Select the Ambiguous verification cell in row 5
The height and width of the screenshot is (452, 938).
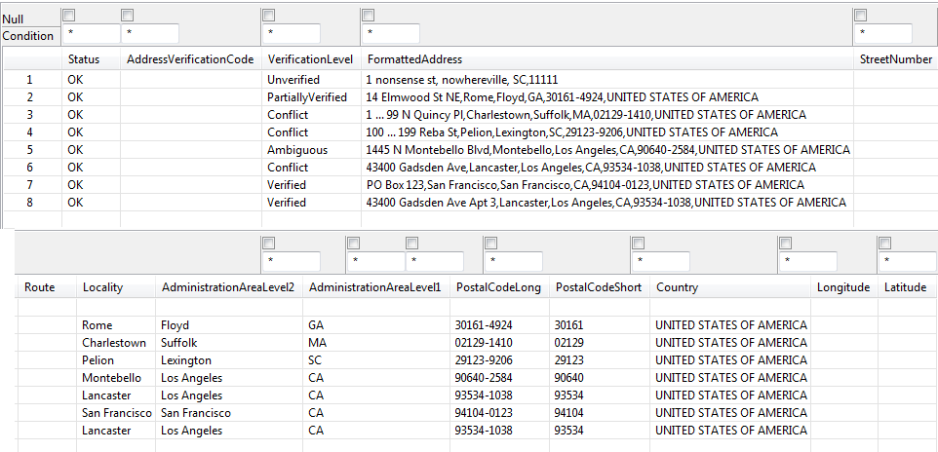tap(297, 150)
